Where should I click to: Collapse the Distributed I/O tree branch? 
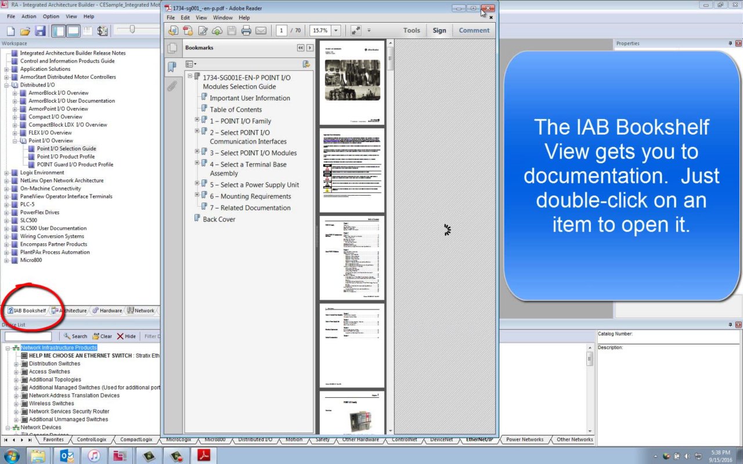[x=6, y=84]
